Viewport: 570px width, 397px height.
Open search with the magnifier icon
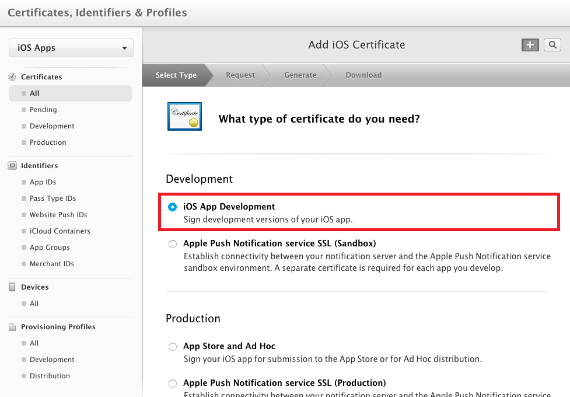point(552,45)
